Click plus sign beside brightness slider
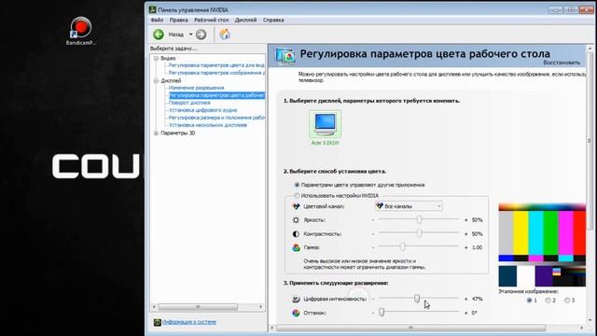597x336 pixels. pyautogui.click(x=465, y=220)
